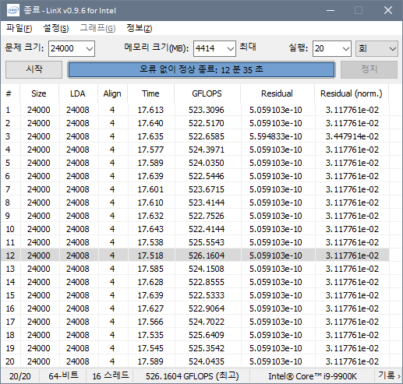403x384 pixels.
Task: Click the 시작 button
Action: pyautogui.click(x=34, y=69)
